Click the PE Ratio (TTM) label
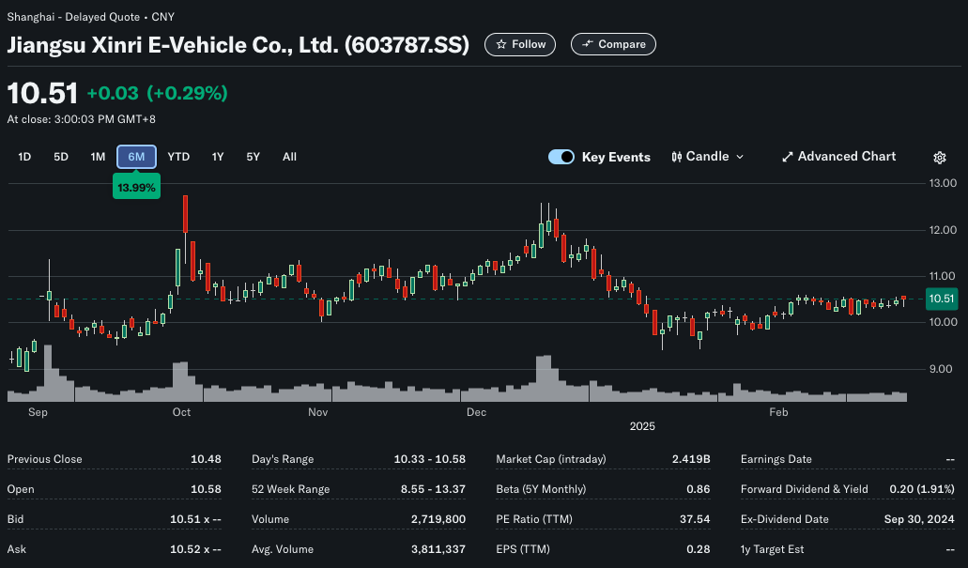 (x=534, y=519)
